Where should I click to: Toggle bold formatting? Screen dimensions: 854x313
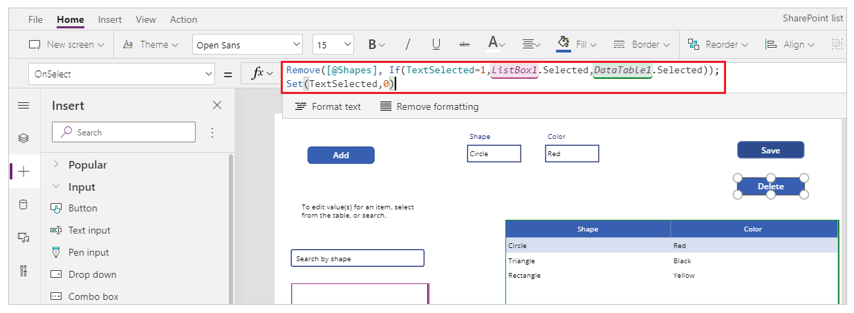tap(377, 44)
